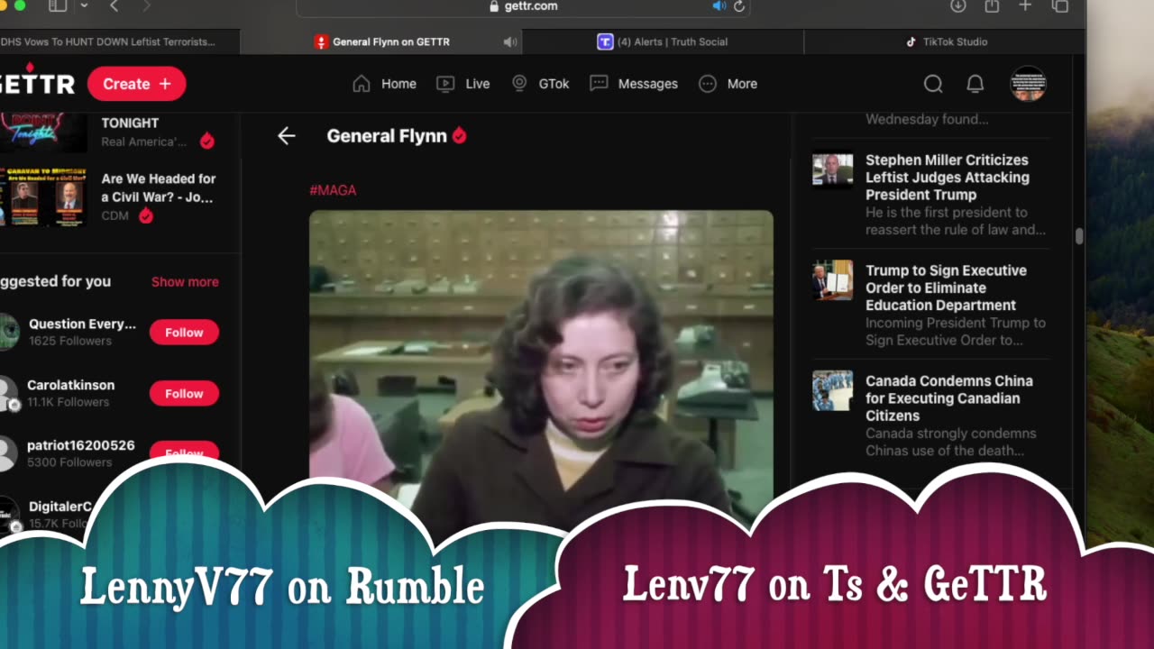Open the notifications bell icon
This screenshot has height=649, width=1154.
point(975,84)
